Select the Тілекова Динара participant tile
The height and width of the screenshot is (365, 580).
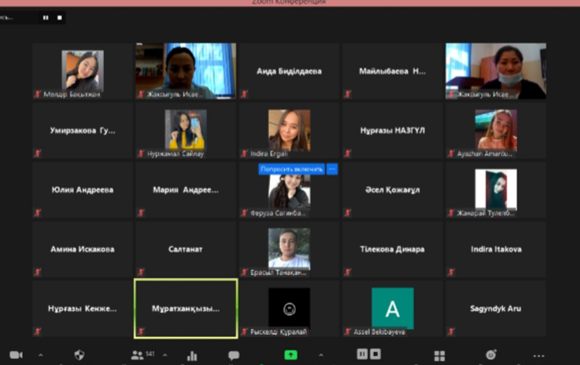pos(392,250)
